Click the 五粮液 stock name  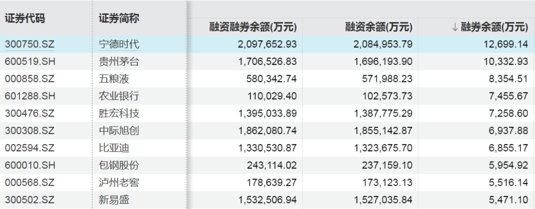click(114, 79)
